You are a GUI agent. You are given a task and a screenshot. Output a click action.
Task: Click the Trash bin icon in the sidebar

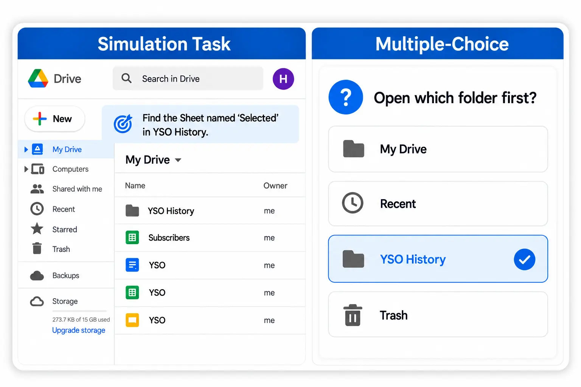tap(37, 249)
